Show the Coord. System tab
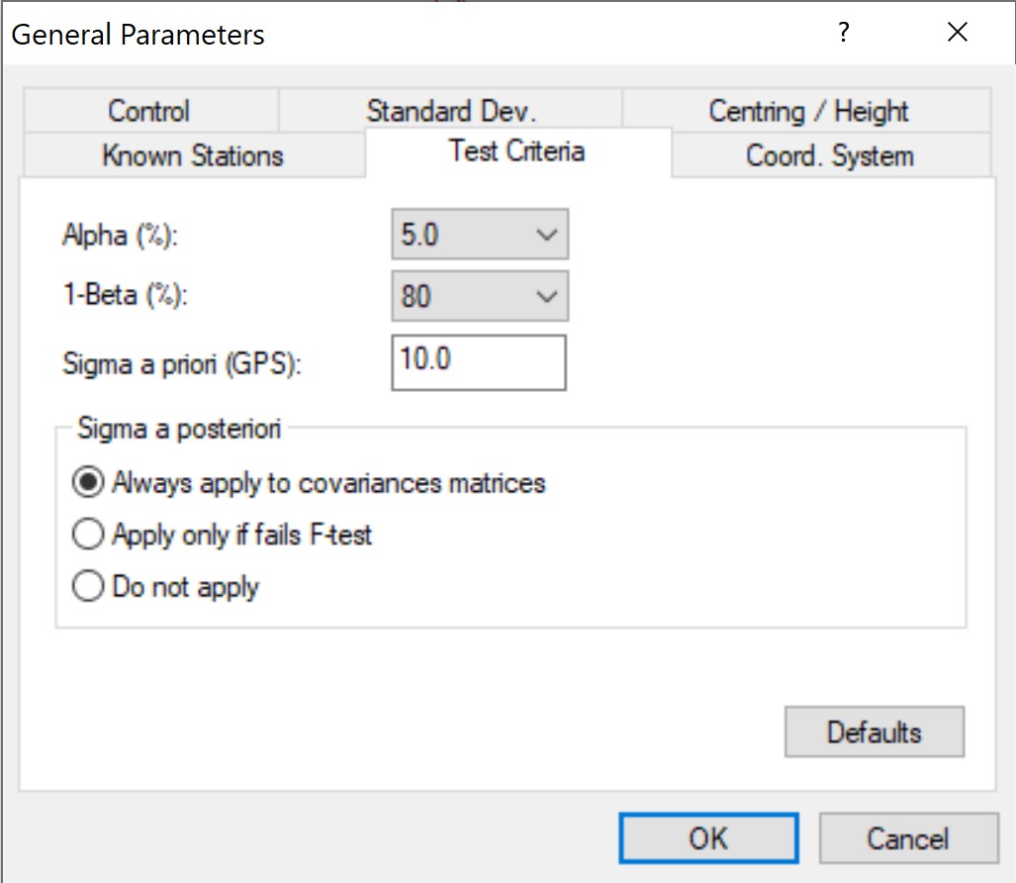1016x883 pixels. [x=829, y=156]
